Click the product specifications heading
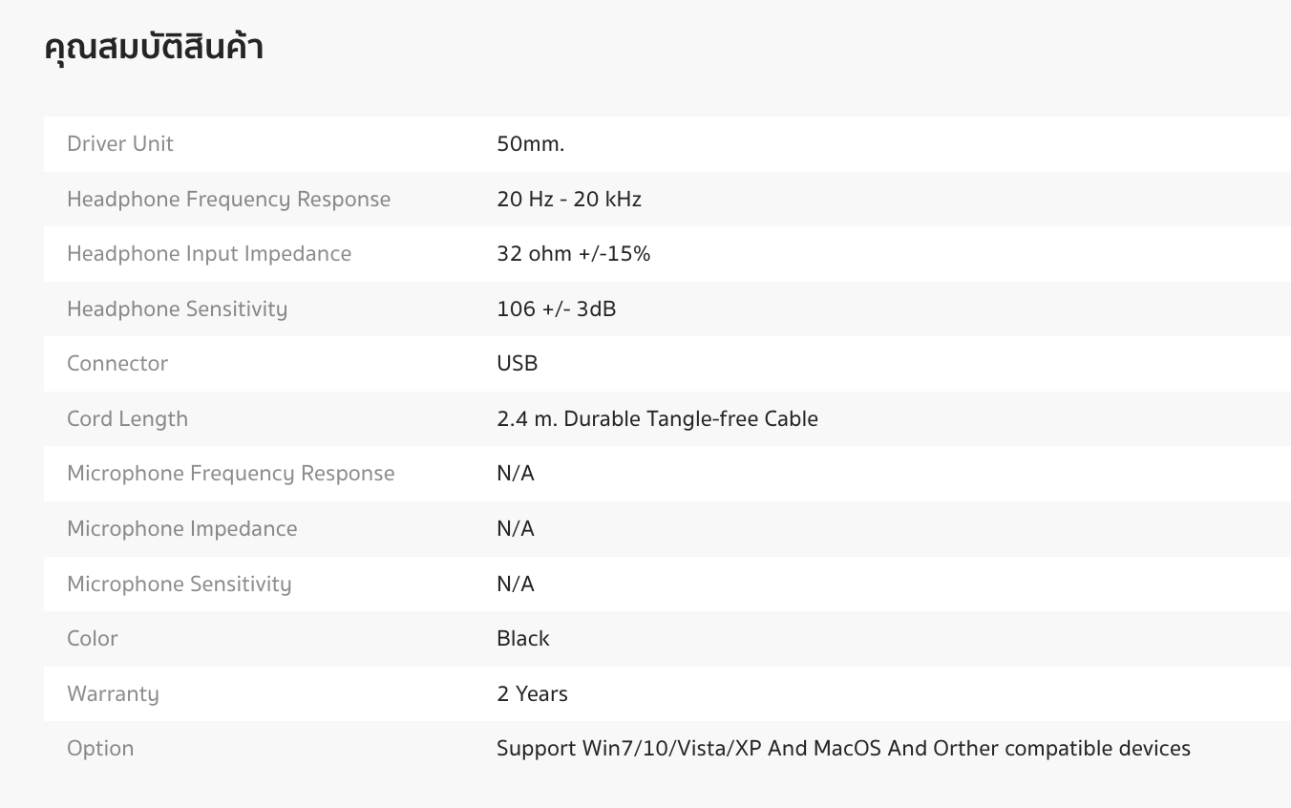This screenshot has height=808, width=1291. point(154,48)
